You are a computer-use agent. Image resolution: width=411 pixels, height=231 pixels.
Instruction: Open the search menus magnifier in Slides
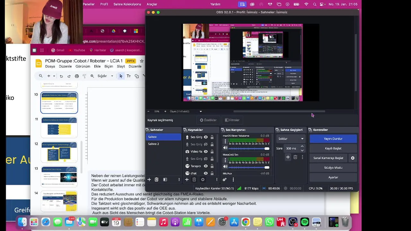(x=41, y=76)
